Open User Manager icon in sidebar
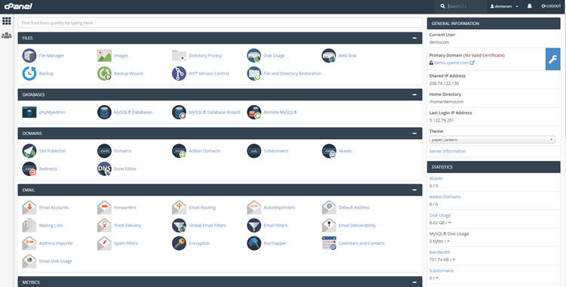This screenshot has height=287, width=566. coord(7,35)
